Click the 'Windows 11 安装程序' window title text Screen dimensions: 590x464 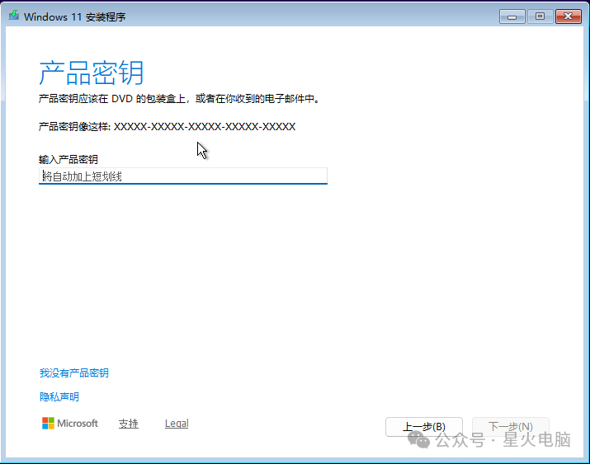(74, 17)
